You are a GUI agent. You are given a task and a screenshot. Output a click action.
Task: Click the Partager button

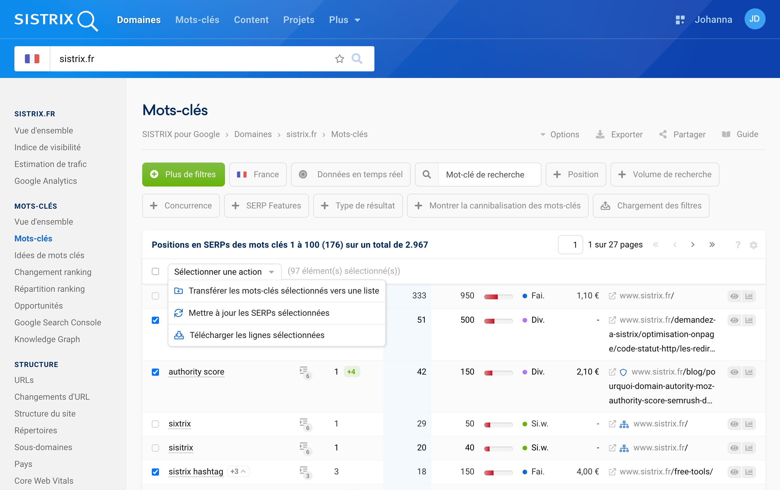click(x=682, y=134)
